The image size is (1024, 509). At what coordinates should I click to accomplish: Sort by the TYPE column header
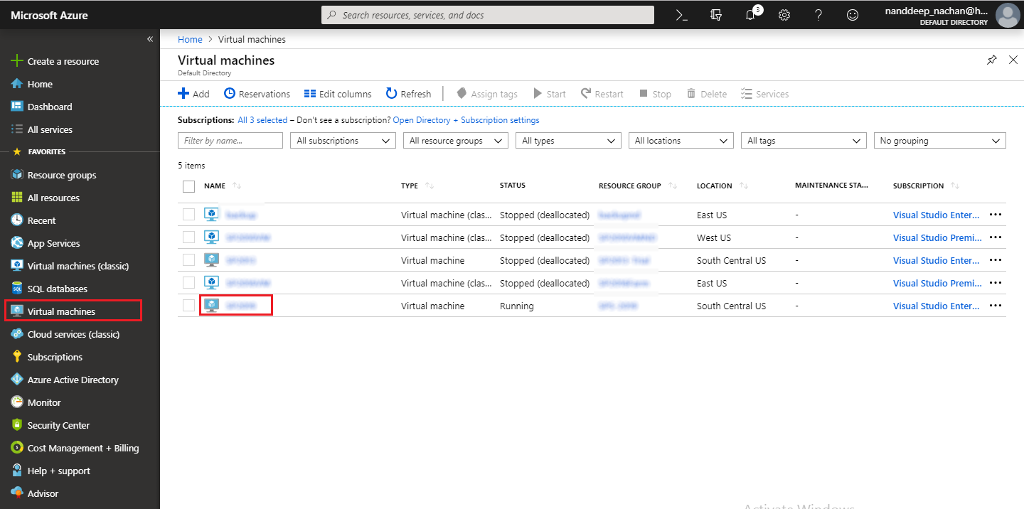410,186
